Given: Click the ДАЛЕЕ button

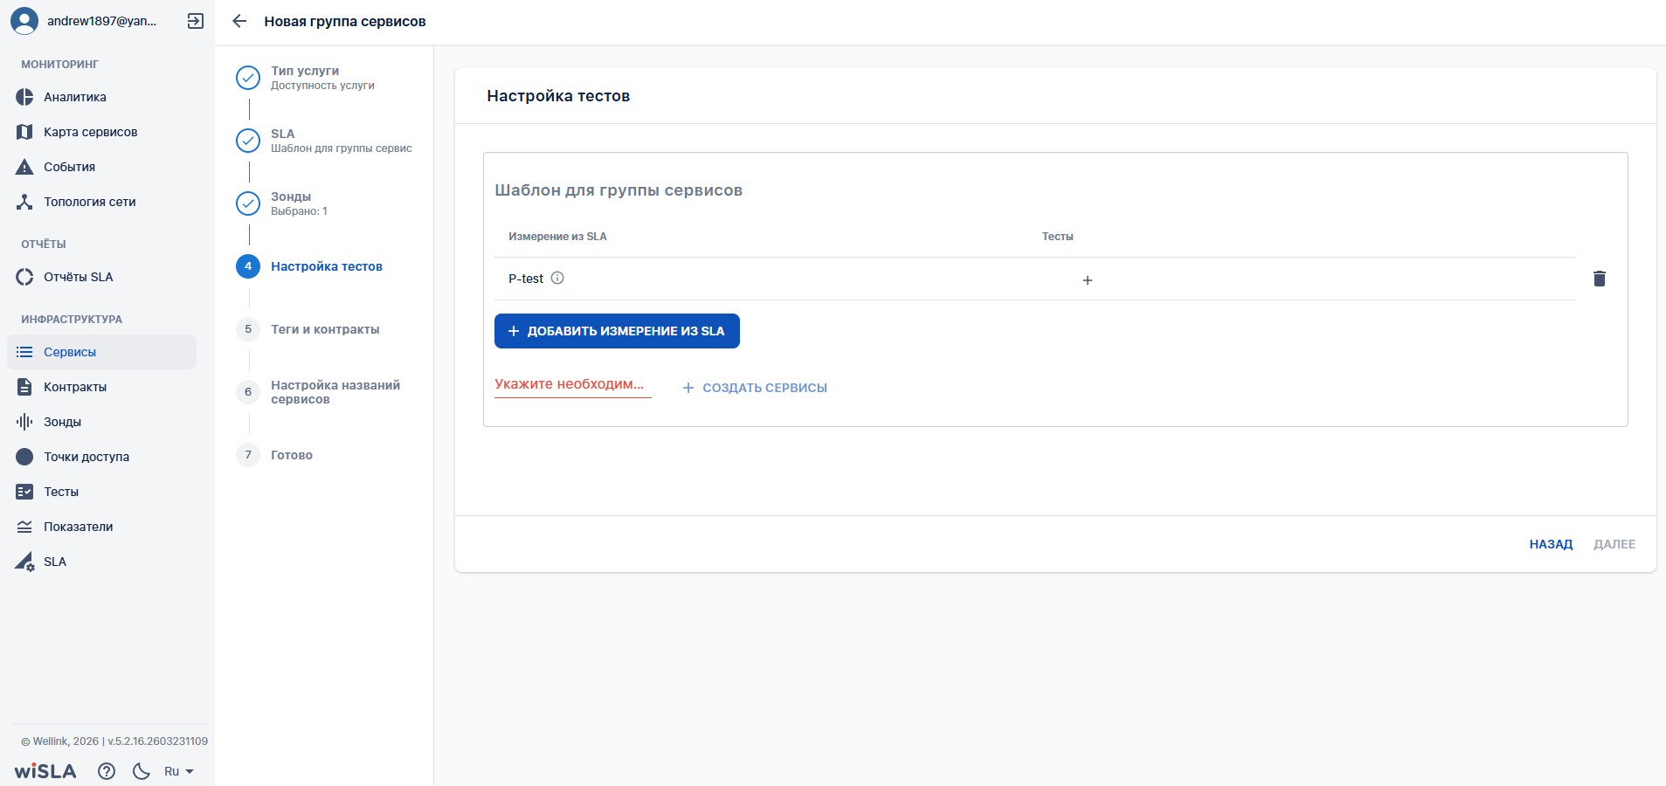Looking at the screenshot, I should 1614,544.
